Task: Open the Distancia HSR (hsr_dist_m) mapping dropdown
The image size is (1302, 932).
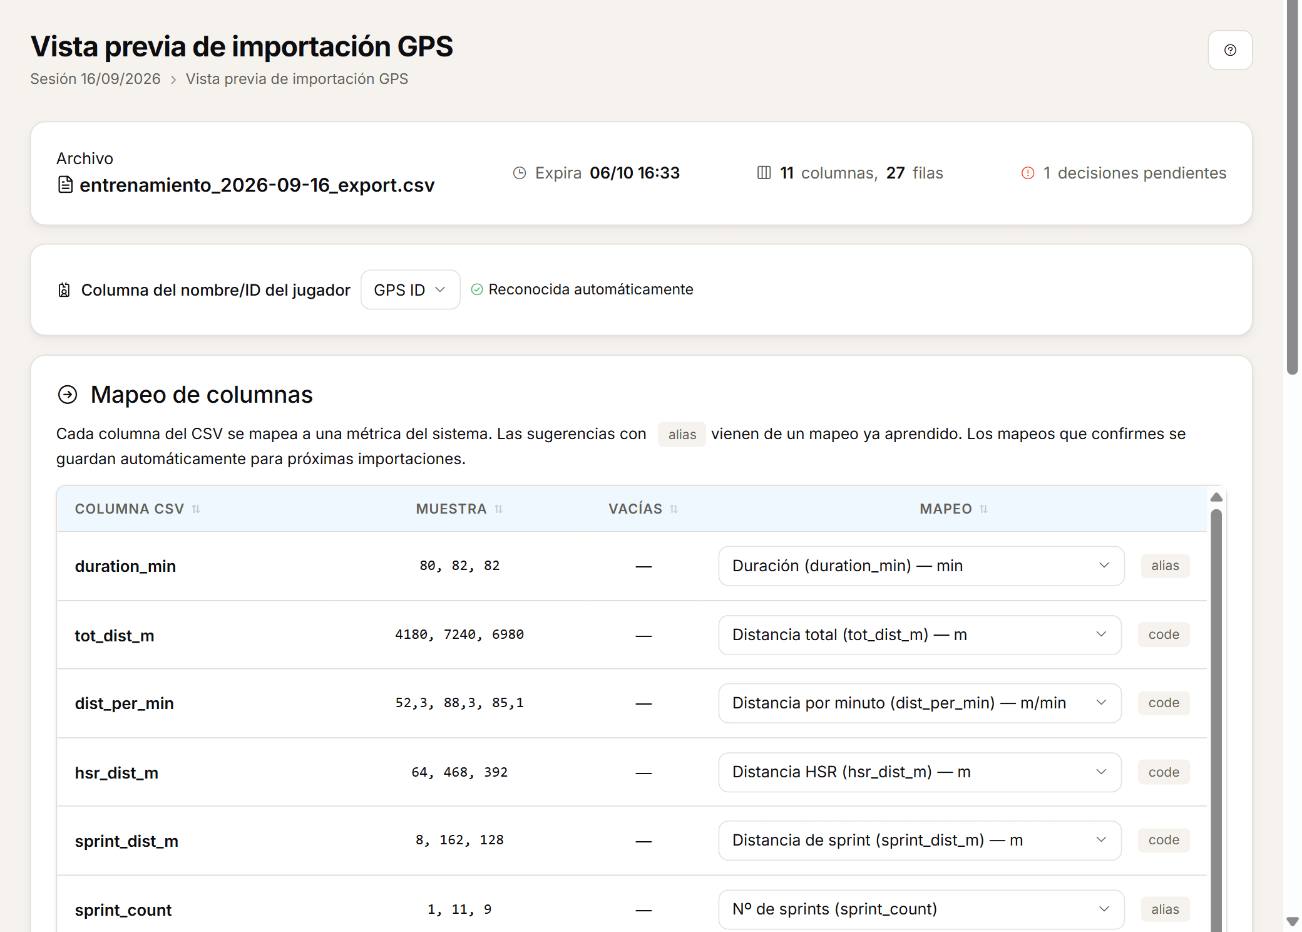Action: [x=920, y=772]
